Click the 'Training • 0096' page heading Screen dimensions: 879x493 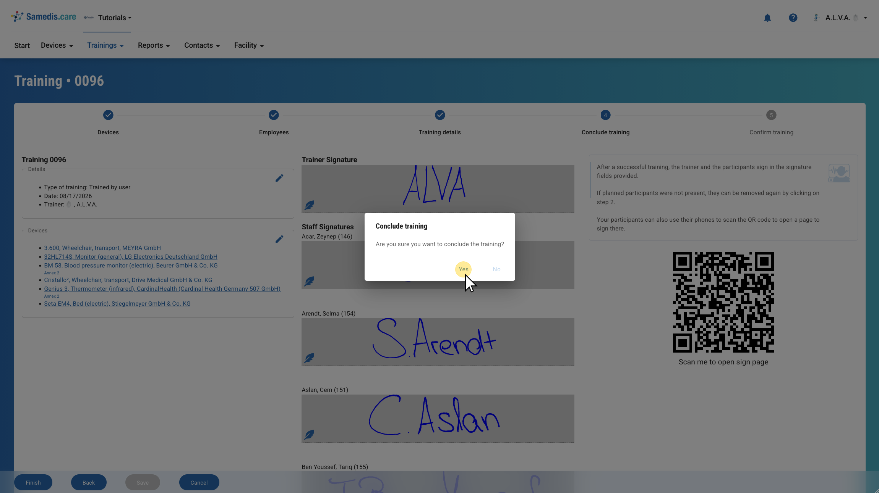(59, 81)
